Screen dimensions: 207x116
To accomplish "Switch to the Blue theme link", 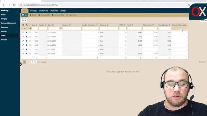I will (x=138, y=72).
